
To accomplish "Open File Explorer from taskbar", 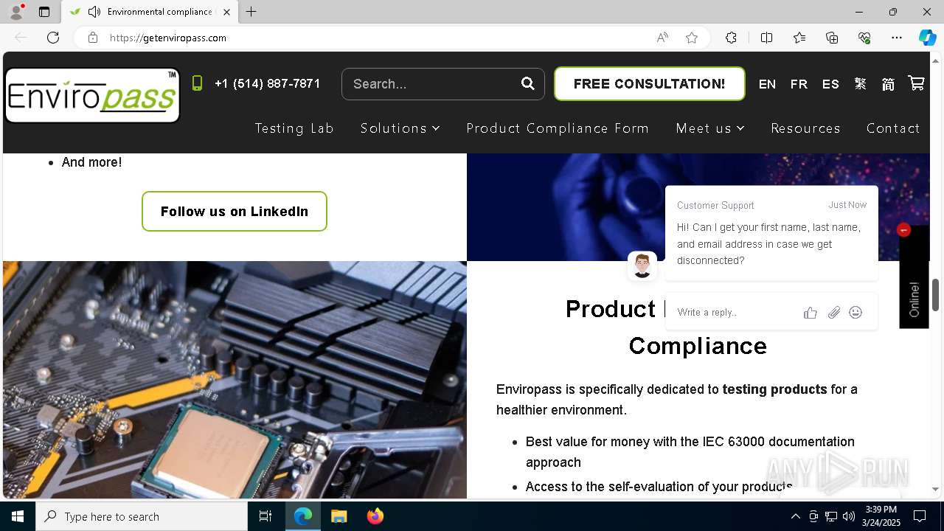I will tap(339, 516).
